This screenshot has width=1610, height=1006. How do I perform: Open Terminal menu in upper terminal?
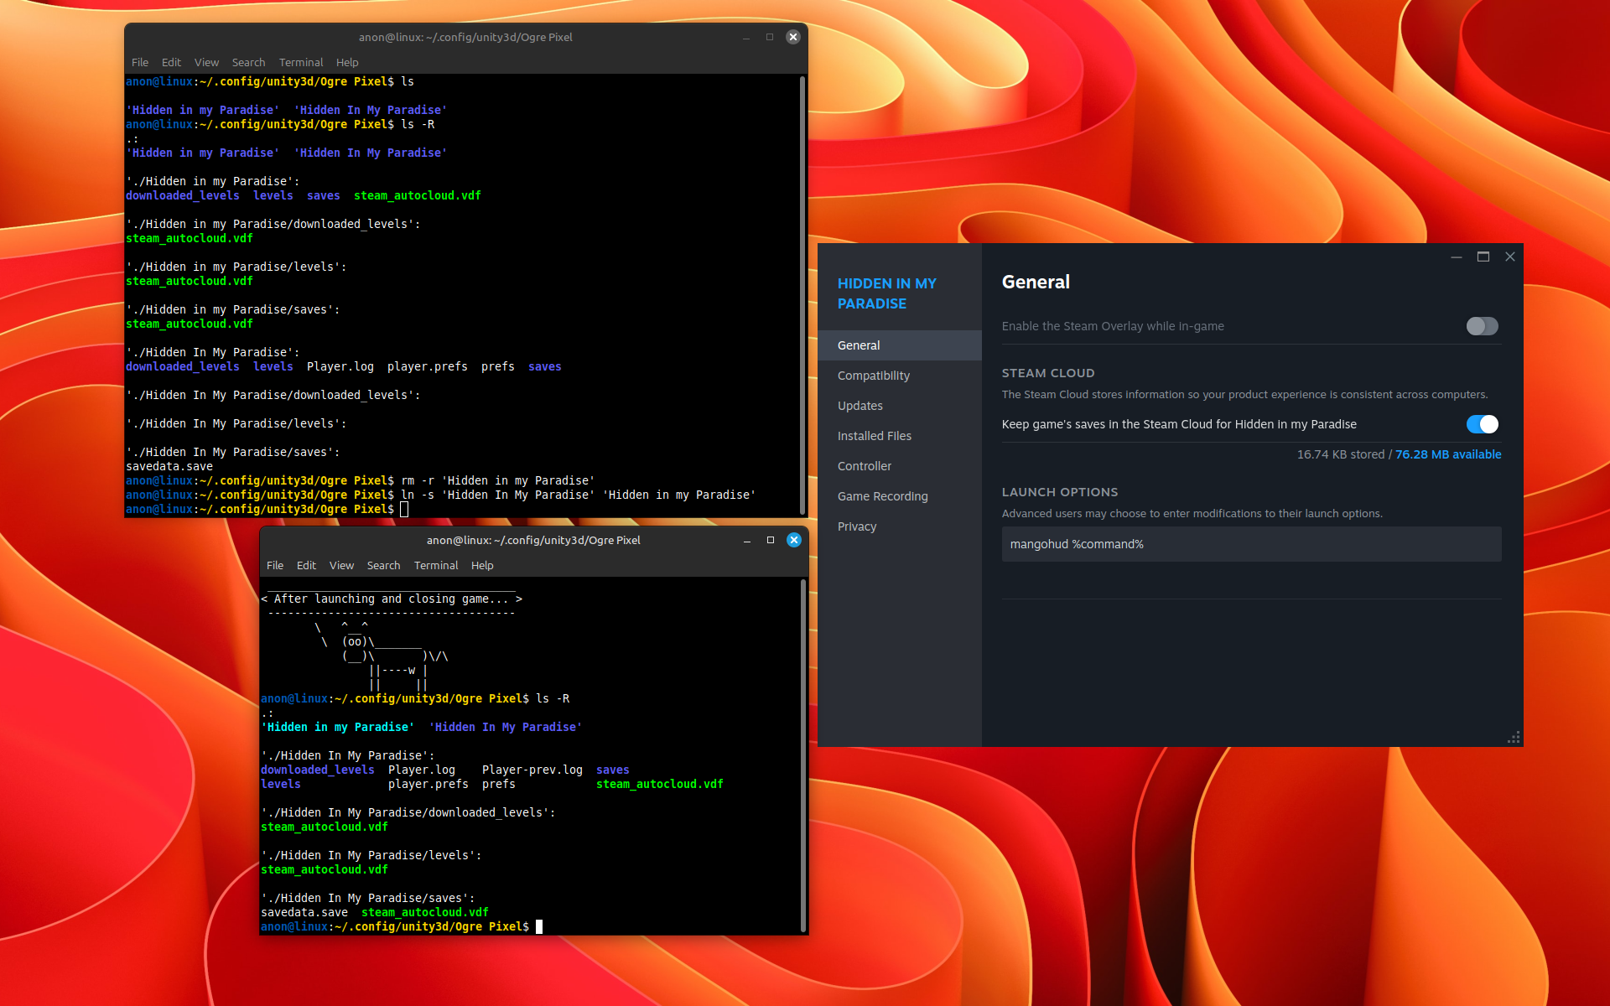(x=300, y=62)
